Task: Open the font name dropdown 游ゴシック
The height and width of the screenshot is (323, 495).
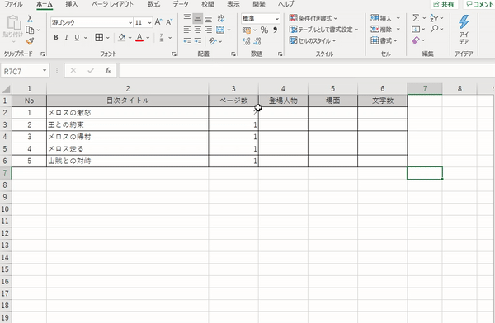Action: pyautogui.click(x=130, y=23)
